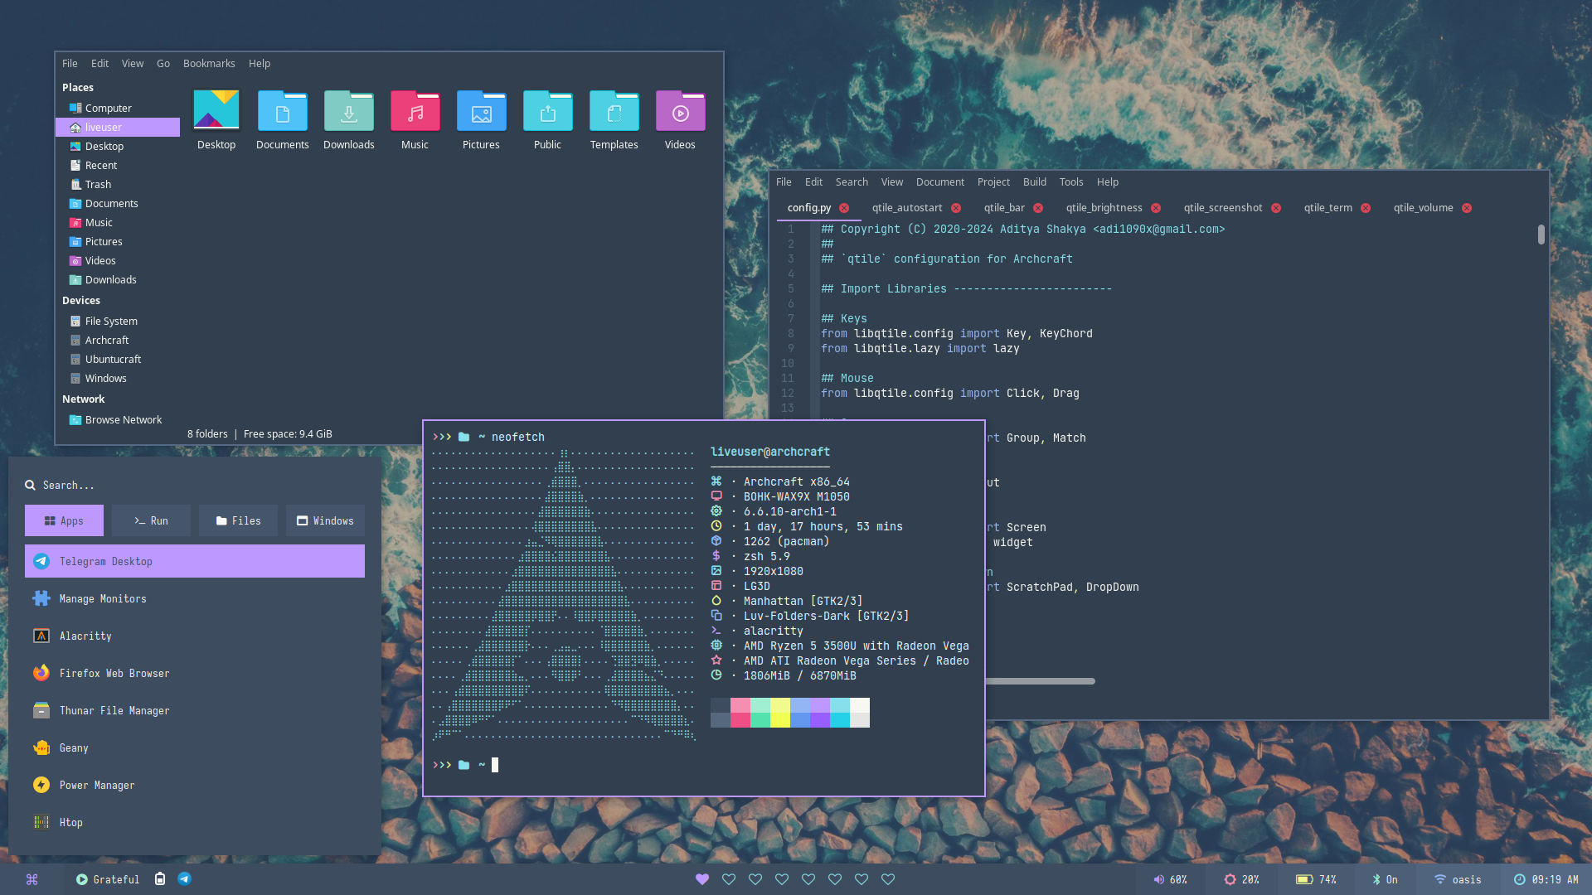
Task: Click the Telegram icon in the bottom bar
Action: pyautogui.click(x=184, y=879)
